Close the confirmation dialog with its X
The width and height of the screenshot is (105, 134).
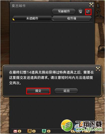pos(98,69)
